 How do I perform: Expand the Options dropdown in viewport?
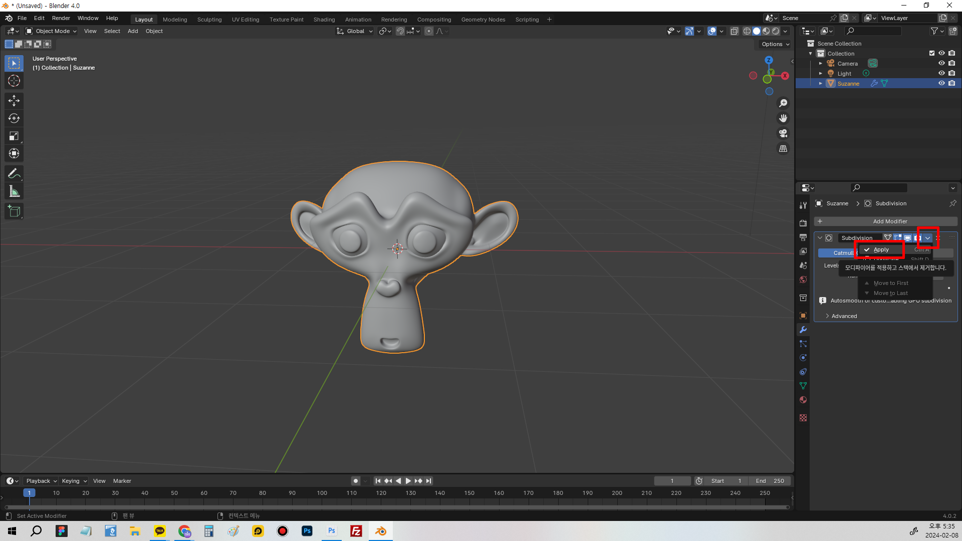pos(775,44)
